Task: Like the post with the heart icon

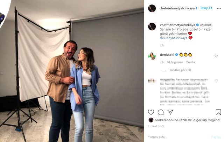Action: (x=151, y=112)
